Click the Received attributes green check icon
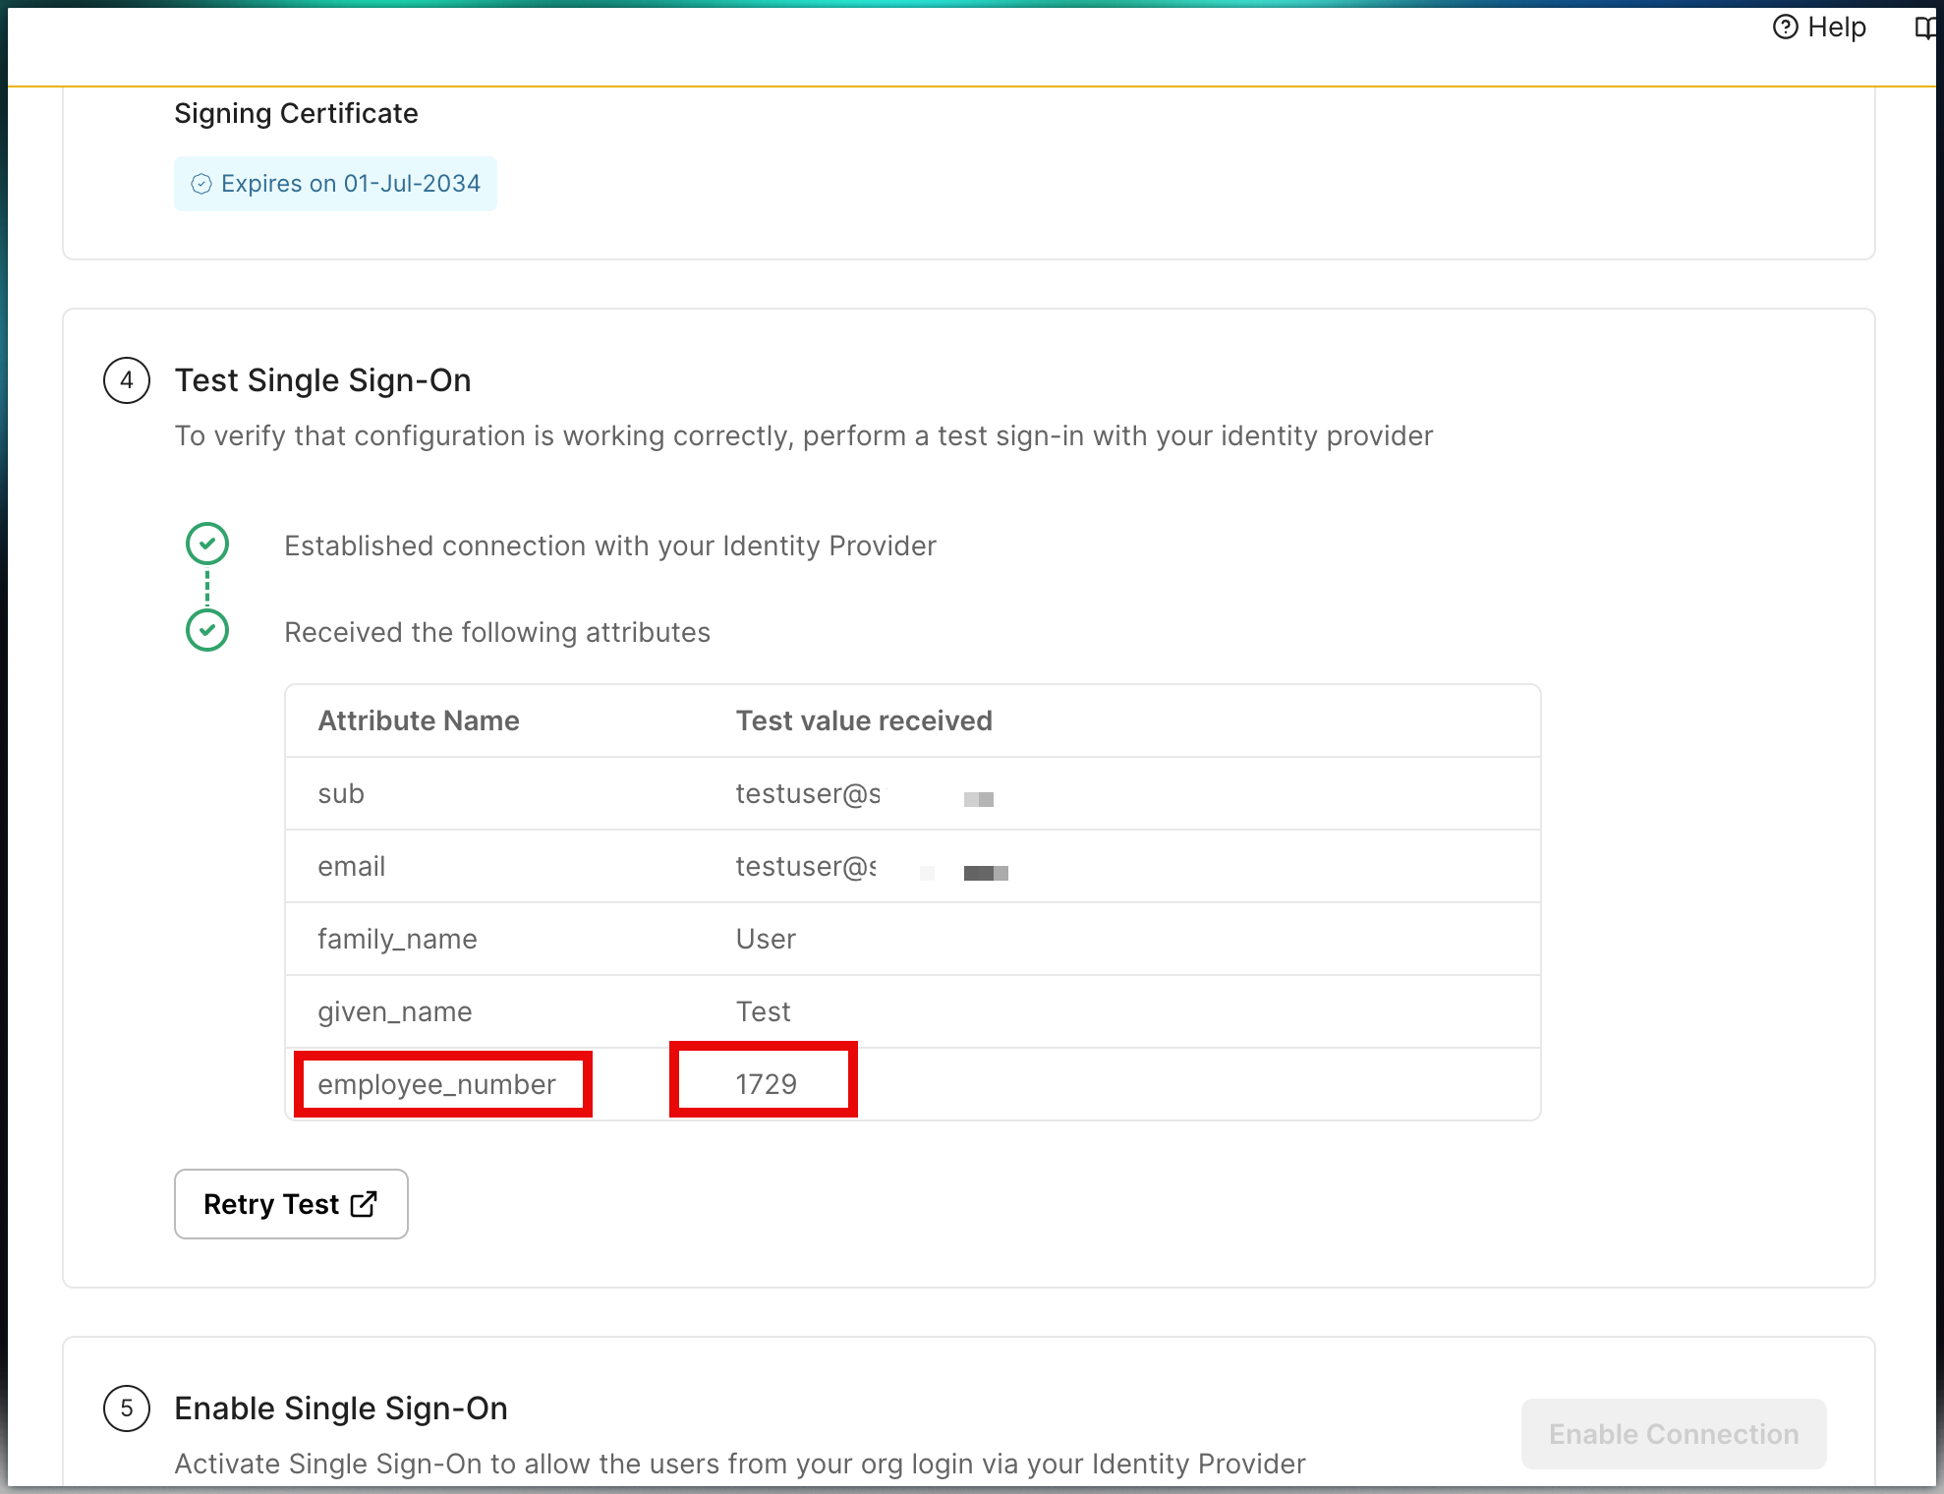Screen dimensions: 1944x1494 point(207,630)
